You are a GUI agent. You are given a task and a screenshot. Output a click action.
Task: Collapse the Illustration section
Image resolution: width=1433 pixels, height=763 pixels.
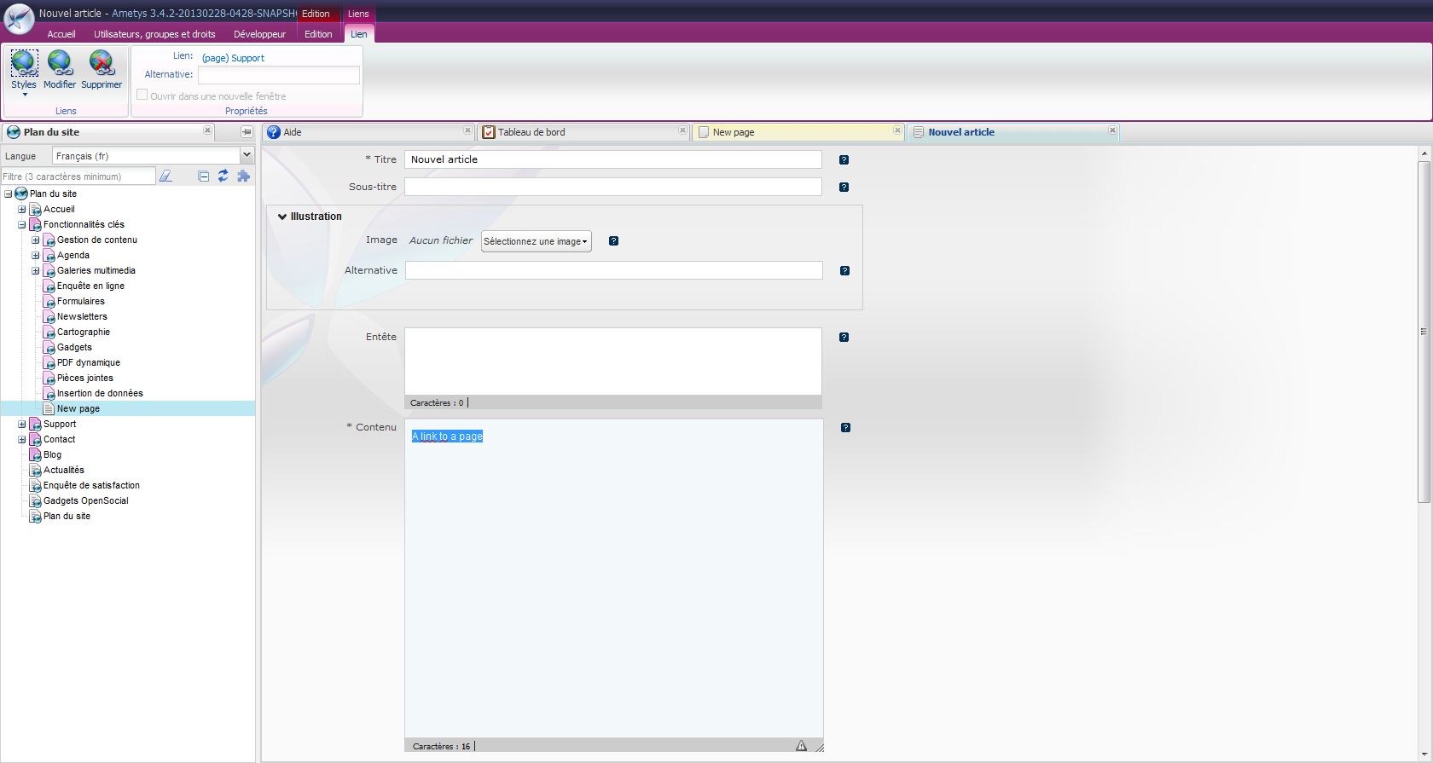click(x=282, y=217)
